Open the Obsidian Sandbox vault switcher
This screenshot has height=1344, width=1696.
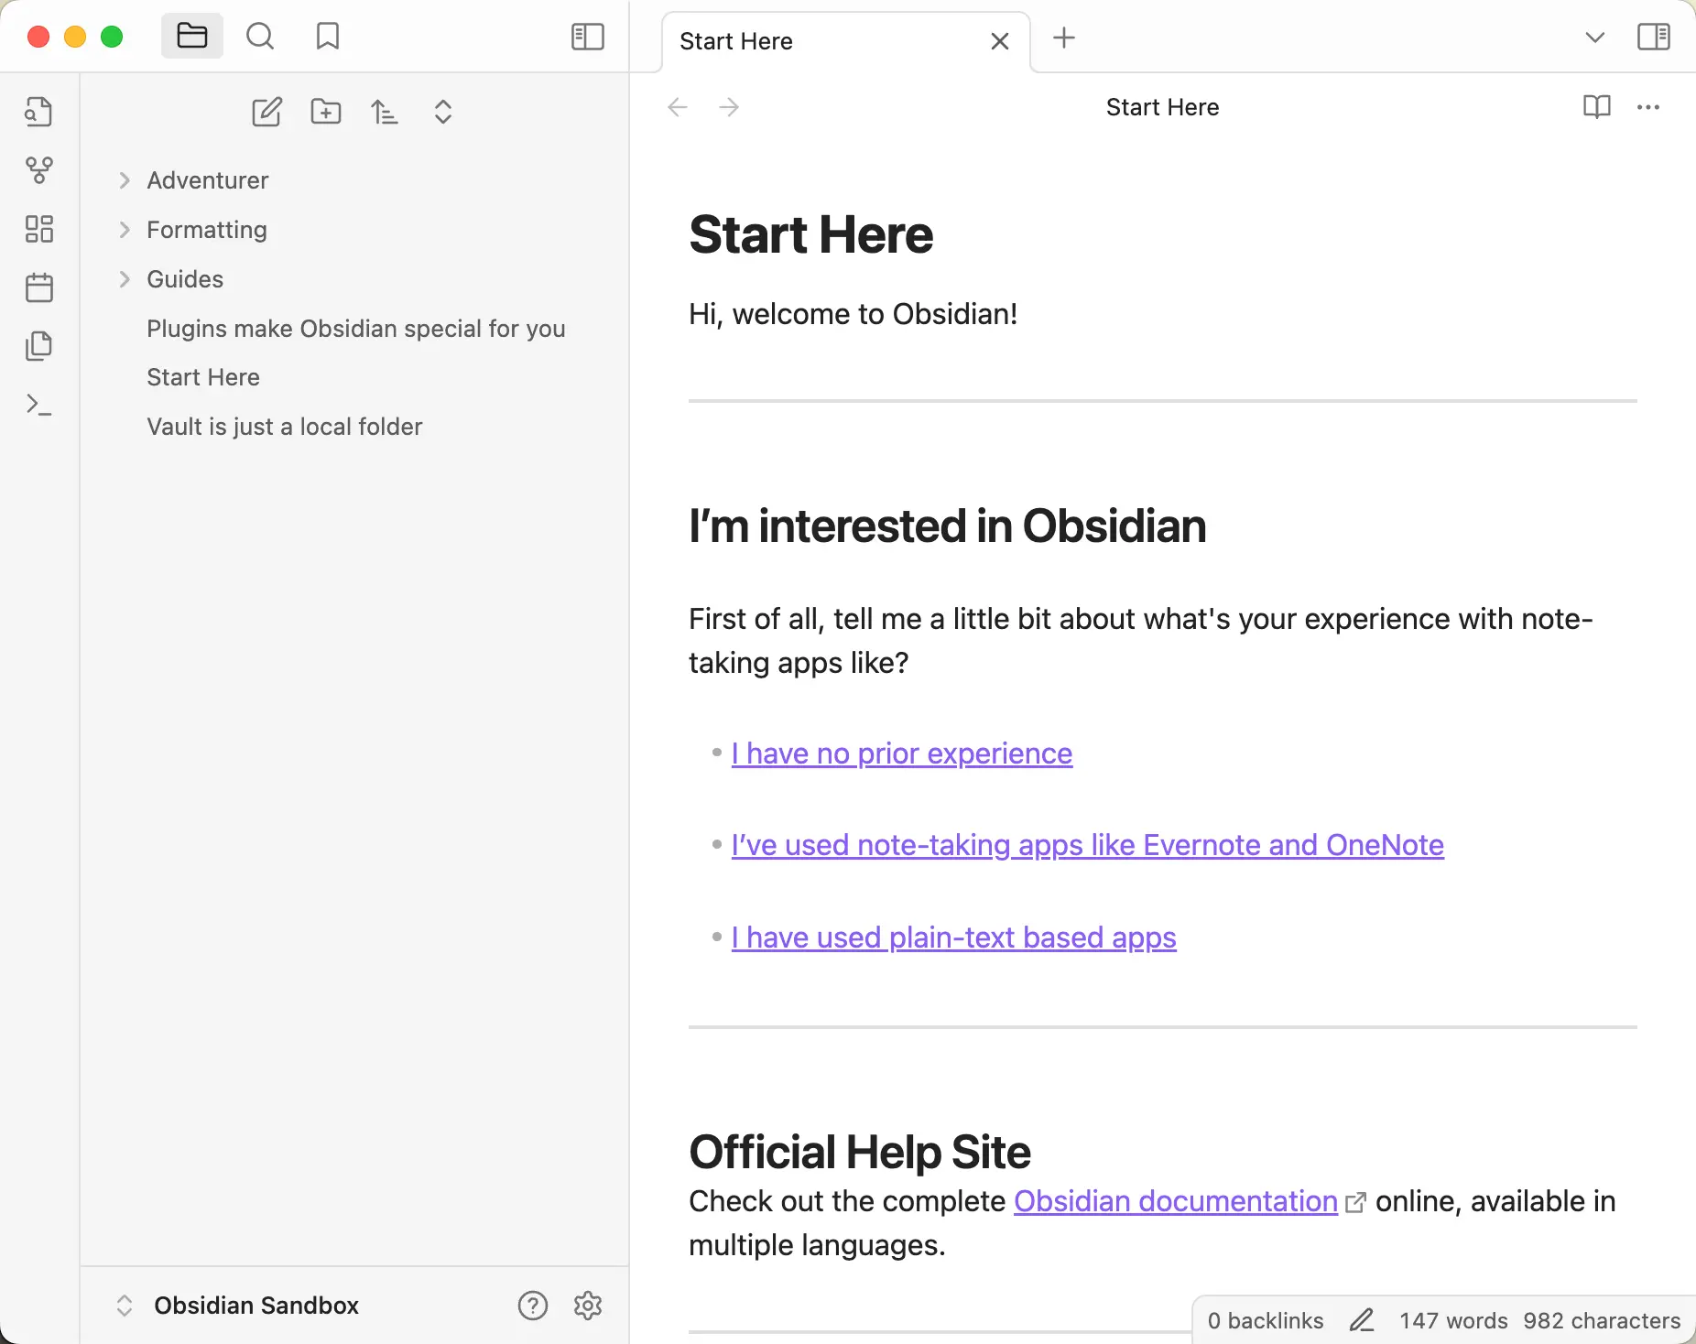pyautogui.click(x=255, y=1306)
